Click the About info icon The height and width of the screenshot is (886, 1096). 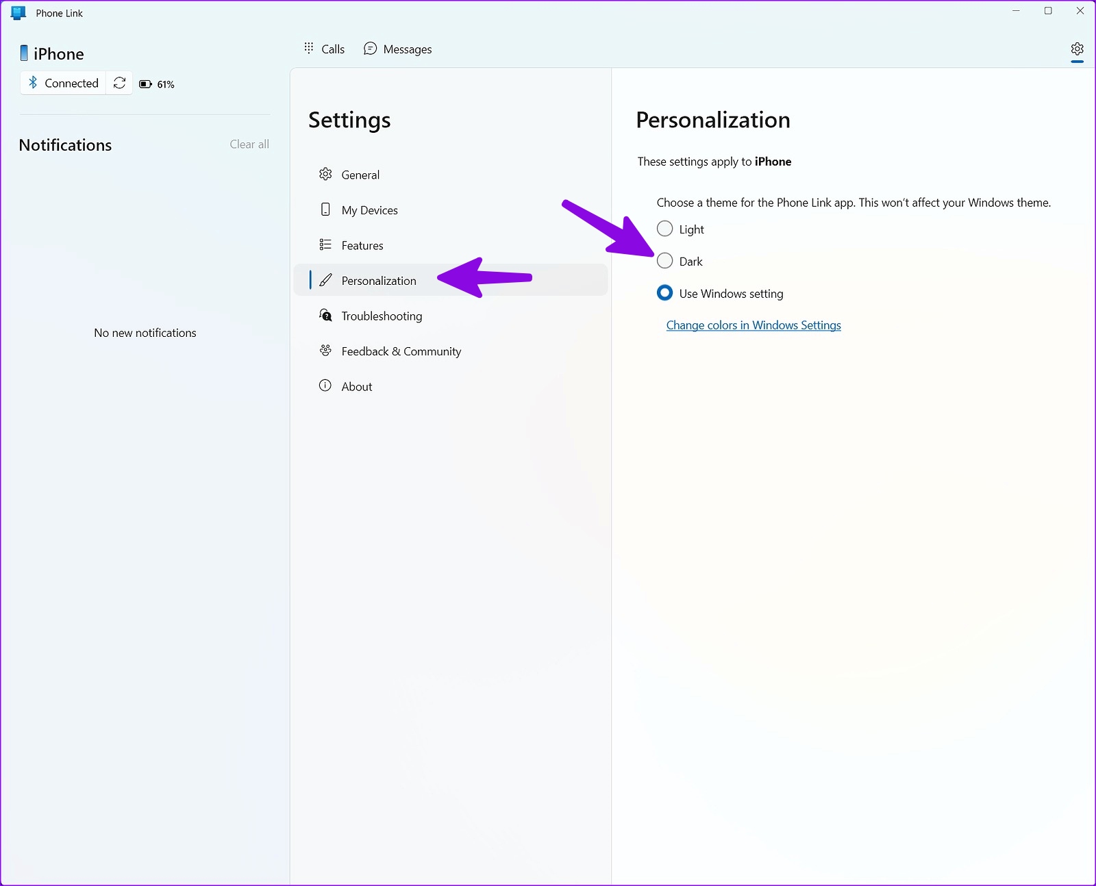click(x=325, y=385)
